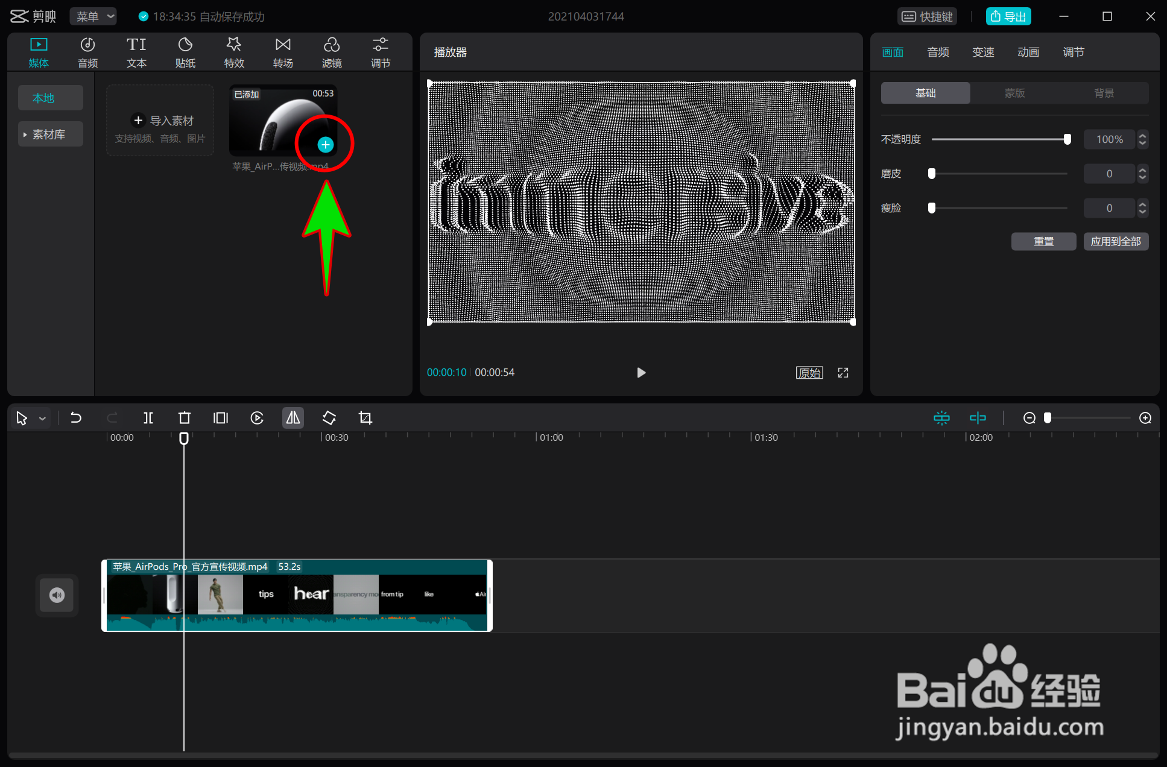This screenshot has width=1167, height=767.
Task: Click the 磨皮 value field
Action: 1110,174
